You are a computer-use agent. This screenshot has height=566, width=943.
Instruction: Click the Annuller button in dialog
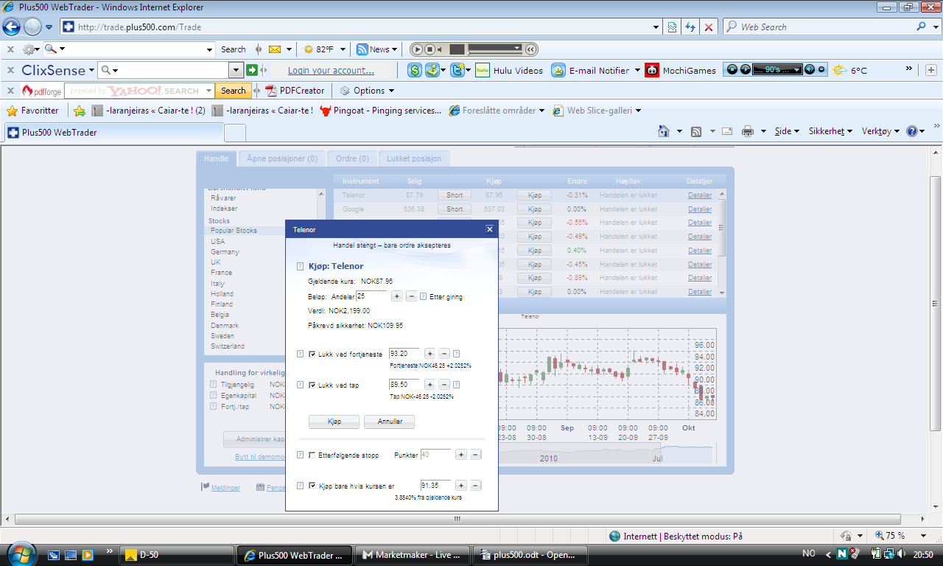[389, 422]
